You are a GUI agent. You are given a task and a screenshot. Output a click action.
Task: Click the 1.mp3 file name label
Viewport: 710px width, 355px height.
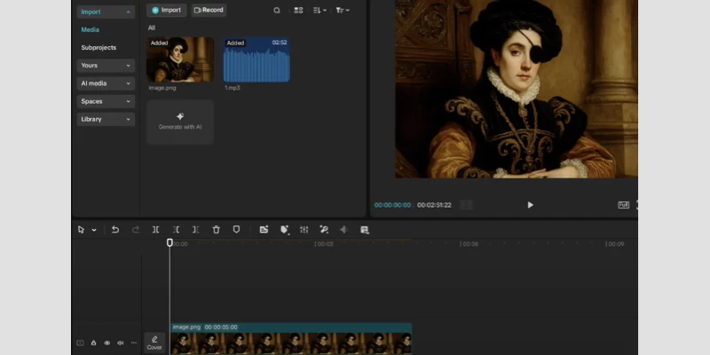coord(233,88)
